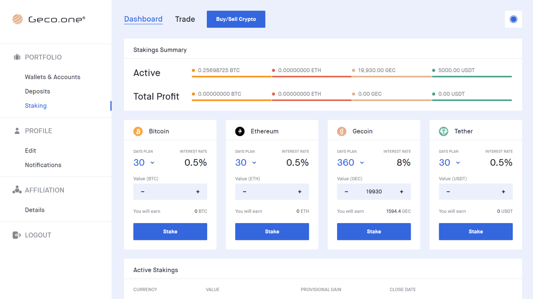The width and height of the screenshot is (533, 299).
Task: Stake Ethereum with Stake button
Action: coord(272,232)
